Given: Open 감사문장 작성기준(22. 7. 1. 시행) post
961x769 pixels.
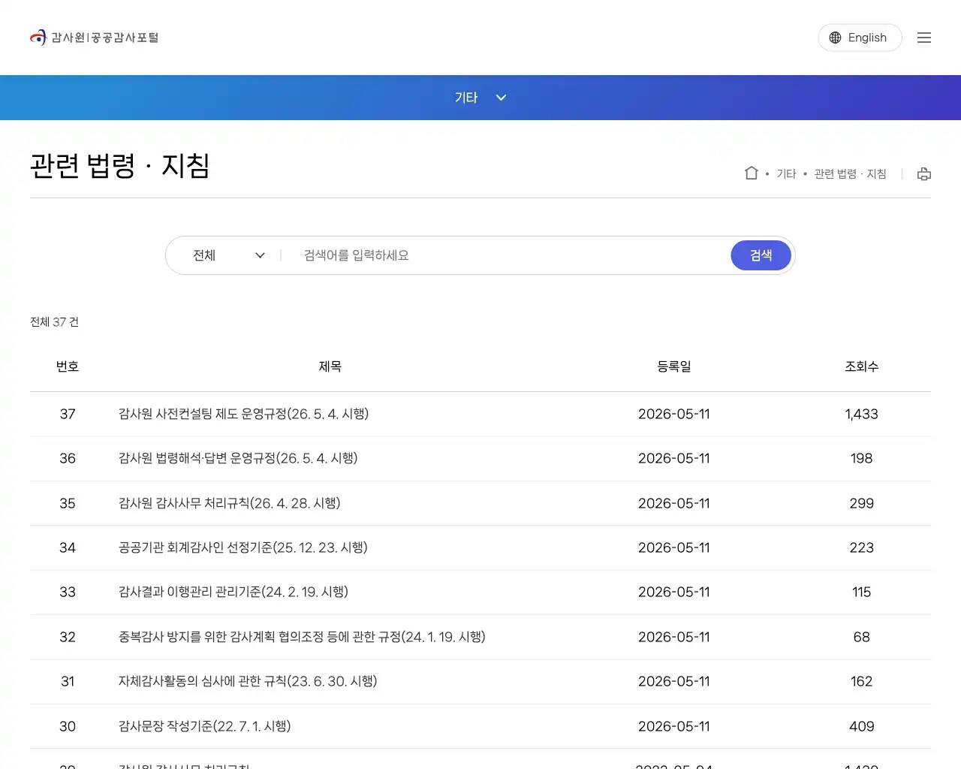Looking at the screenshot, I should point(205,726).
